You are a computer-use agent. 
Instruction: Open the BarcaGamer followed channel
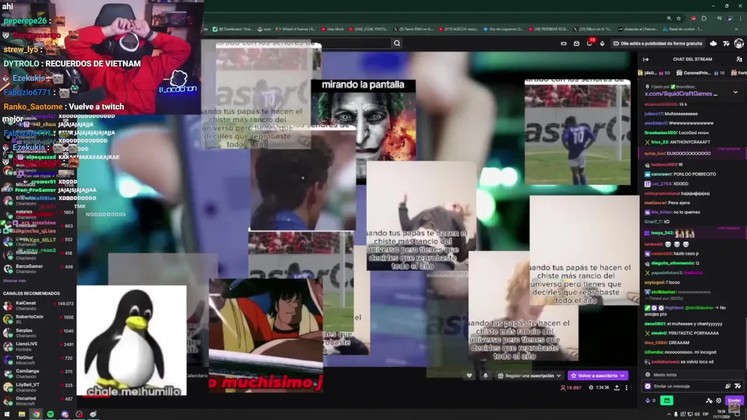point(38,268)
